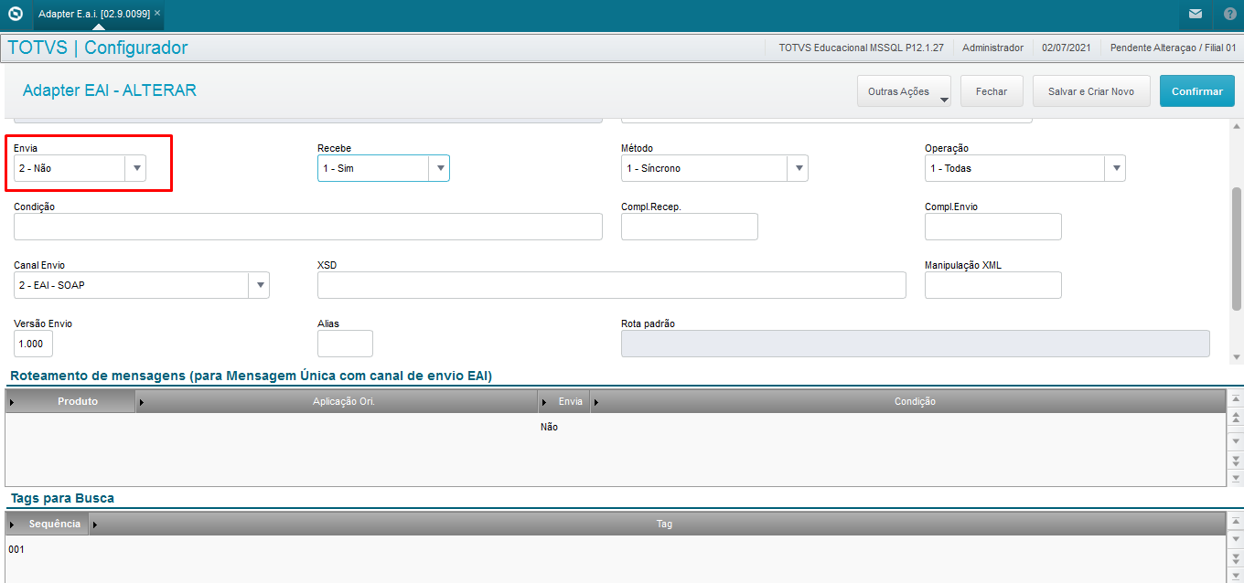Click 'Pendente Alteraçao / Filial 01' text
Viewport: 1244px width, 583px height.
1174,48
